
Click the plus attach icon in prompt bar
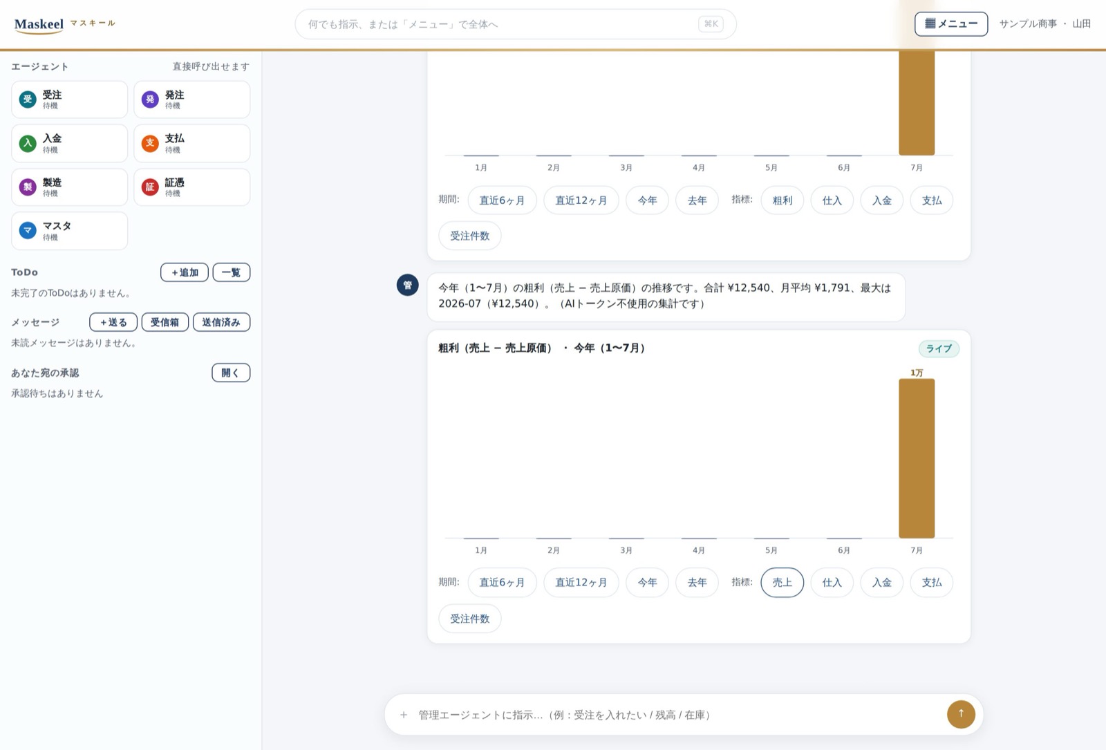pos(404,715)
